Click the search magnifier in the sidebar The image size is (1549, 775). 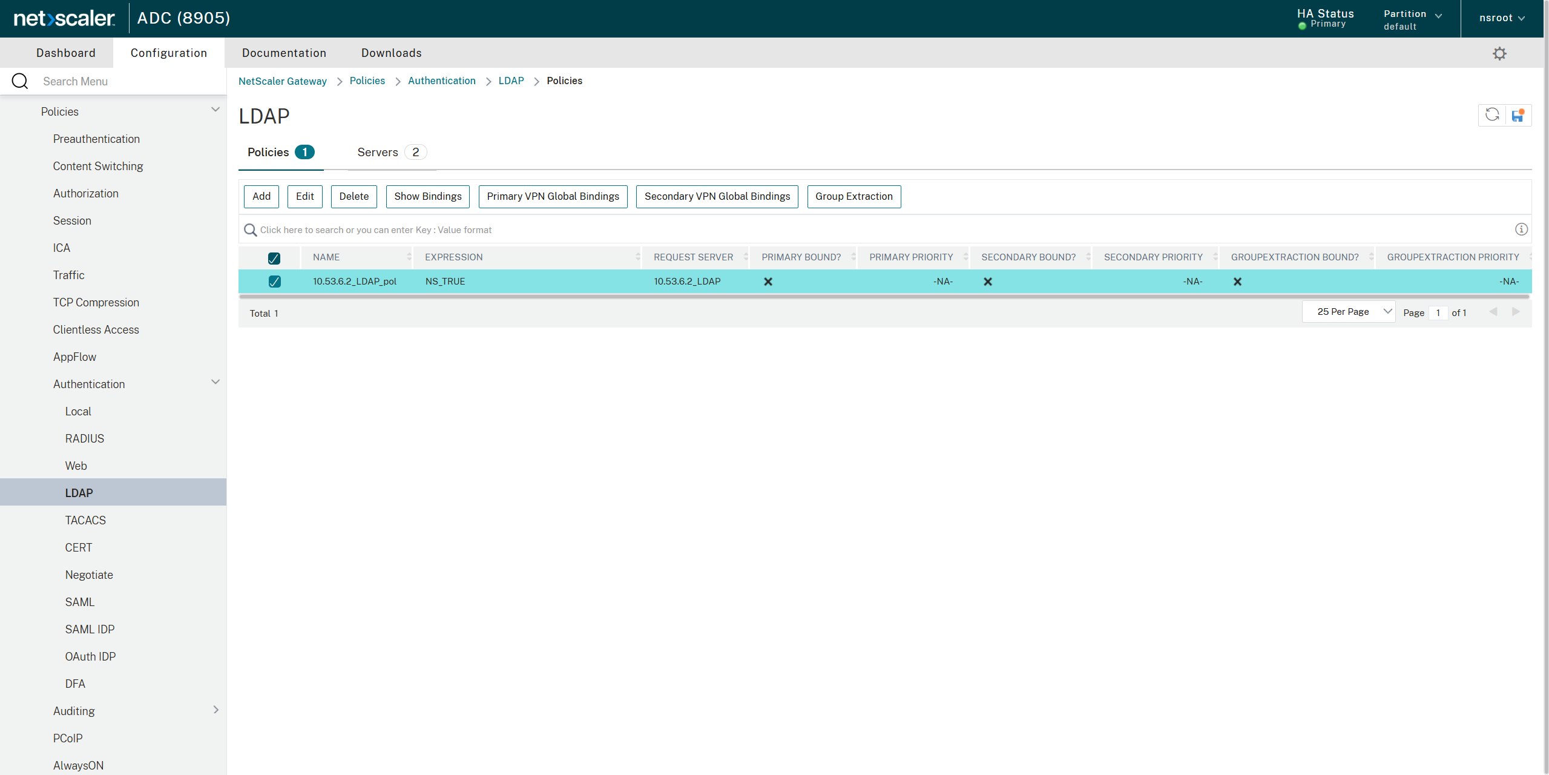[x=20, y=81]
